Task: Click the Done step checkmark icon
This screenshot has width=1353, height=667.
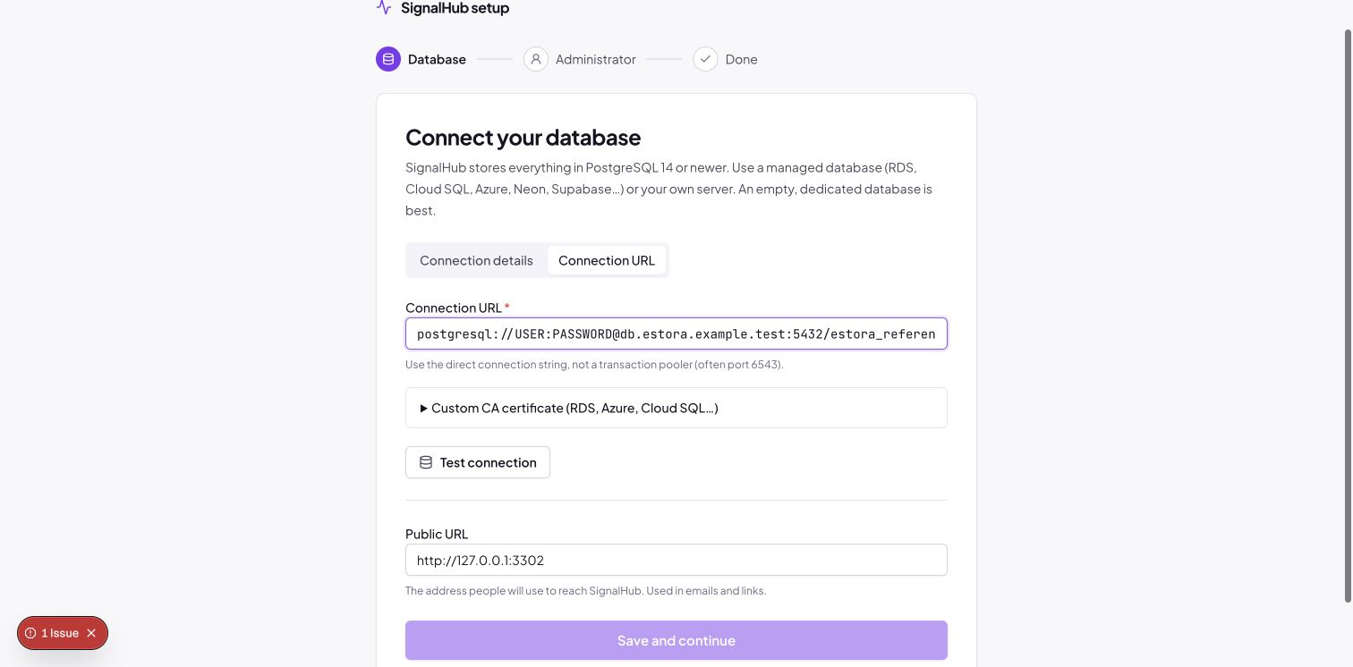Action: 705,59
